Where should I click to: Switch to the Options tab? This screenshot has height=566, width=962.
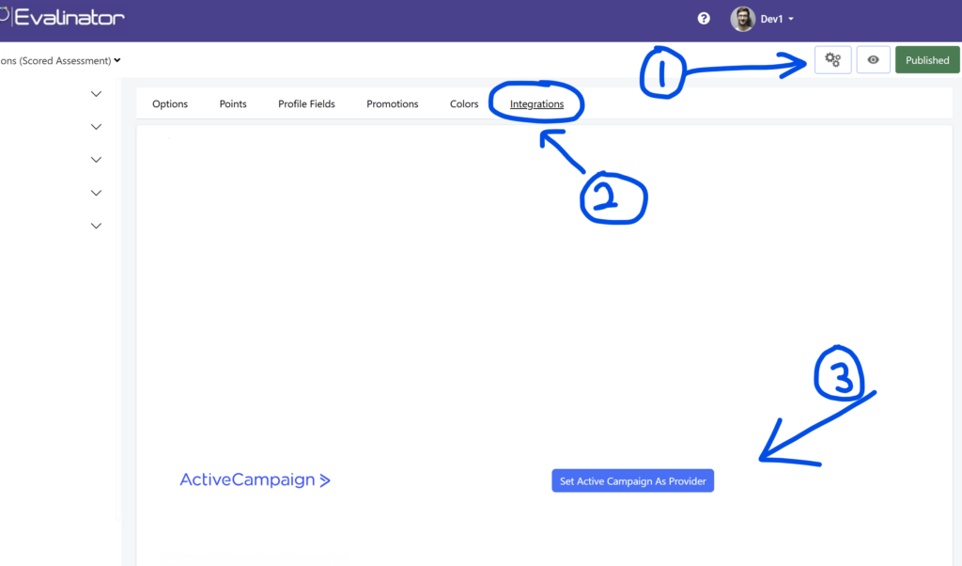tap(170, 103)
